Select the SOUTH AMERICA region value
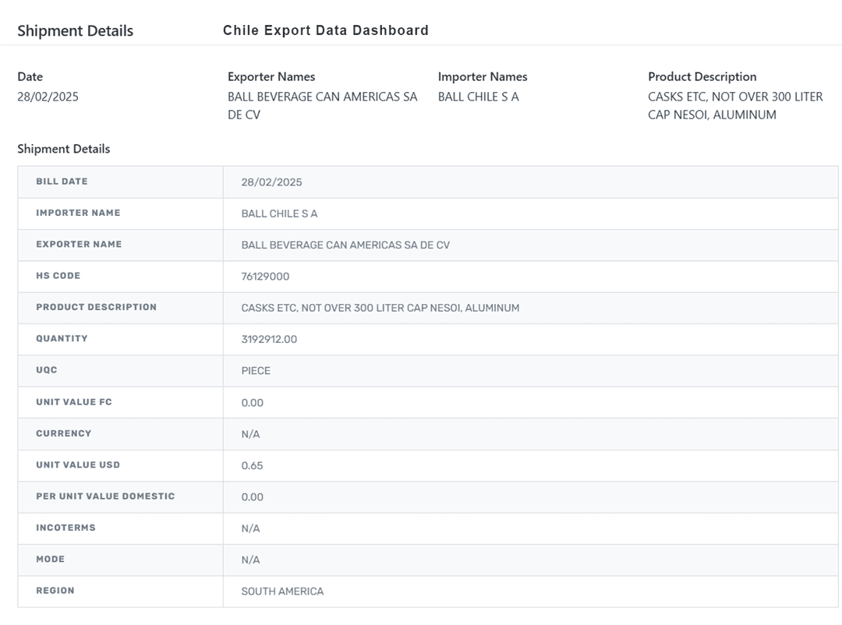842x625 pixels. tap(282, 591)
